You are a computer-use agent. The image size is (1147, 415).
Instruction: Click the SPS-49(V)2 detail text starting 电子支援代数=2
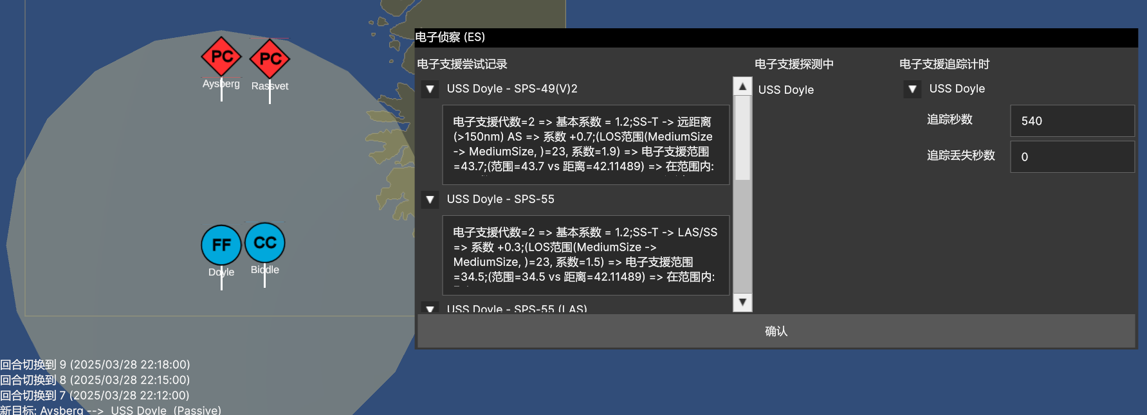[x=585, y=145]
